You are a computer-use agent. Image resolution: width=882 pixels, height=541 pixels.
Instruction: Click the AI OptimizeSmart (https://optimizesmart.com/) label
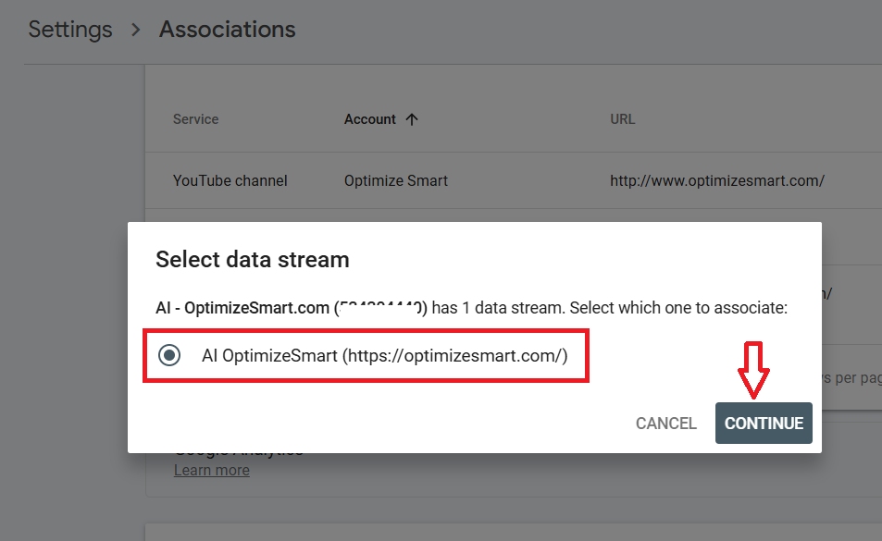[385, 356]
